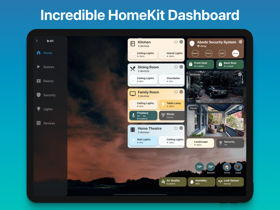280x210 pixels.
Task: Click the Back Door padlock icon
Action: pyautogui.click(x=220, y=64)
